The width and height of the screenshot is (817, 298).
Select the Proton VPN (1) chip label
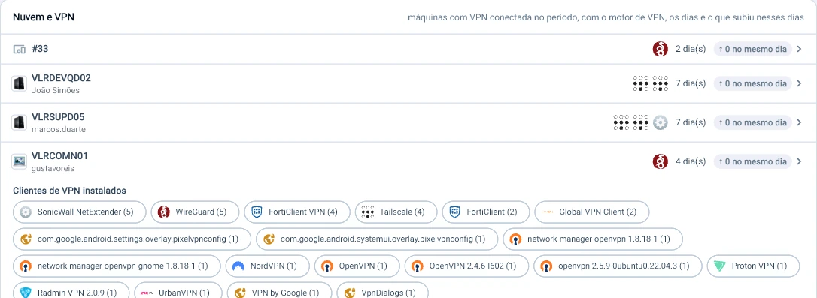tap(759, 266)
